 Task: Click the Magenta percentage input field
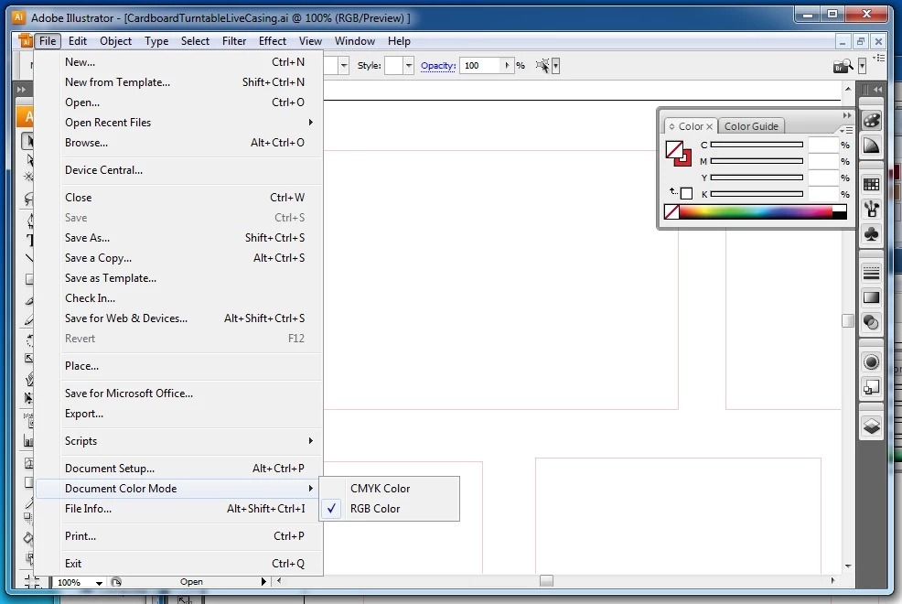pos(823,162)
